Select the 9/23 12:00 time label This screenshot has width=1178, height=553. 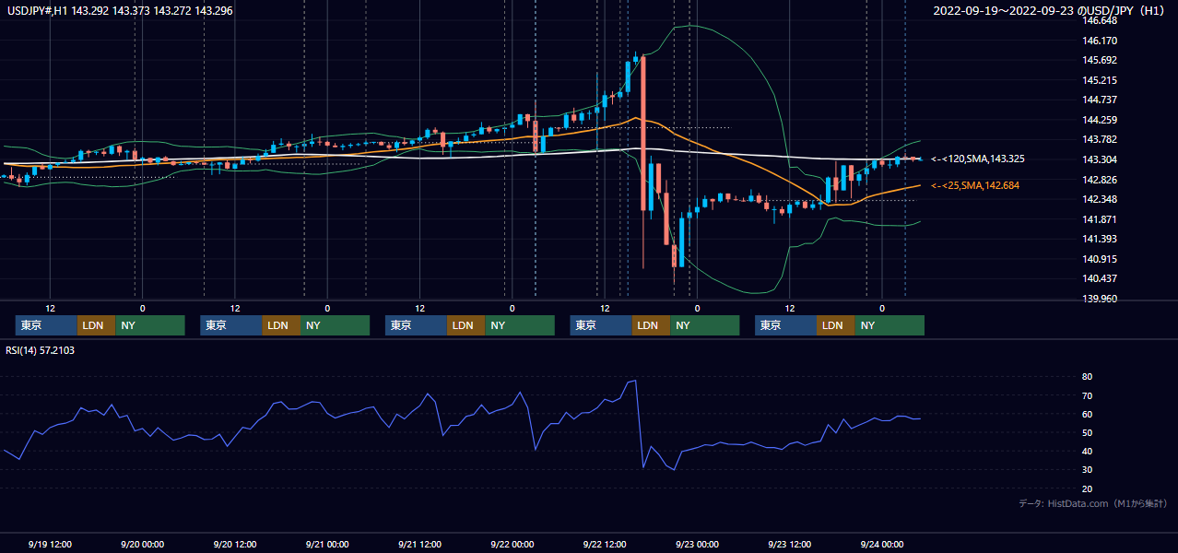(790, 544)
